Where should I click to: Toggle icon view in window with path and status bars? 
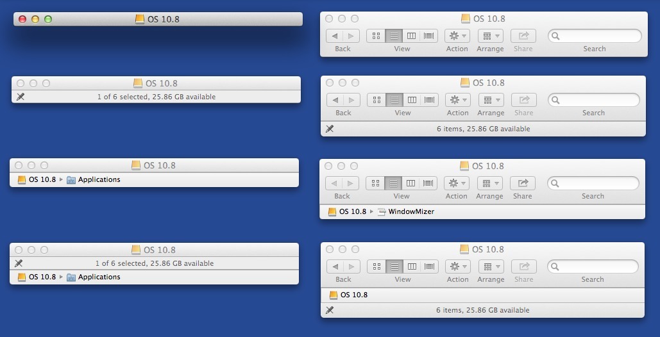coord(377,267)
